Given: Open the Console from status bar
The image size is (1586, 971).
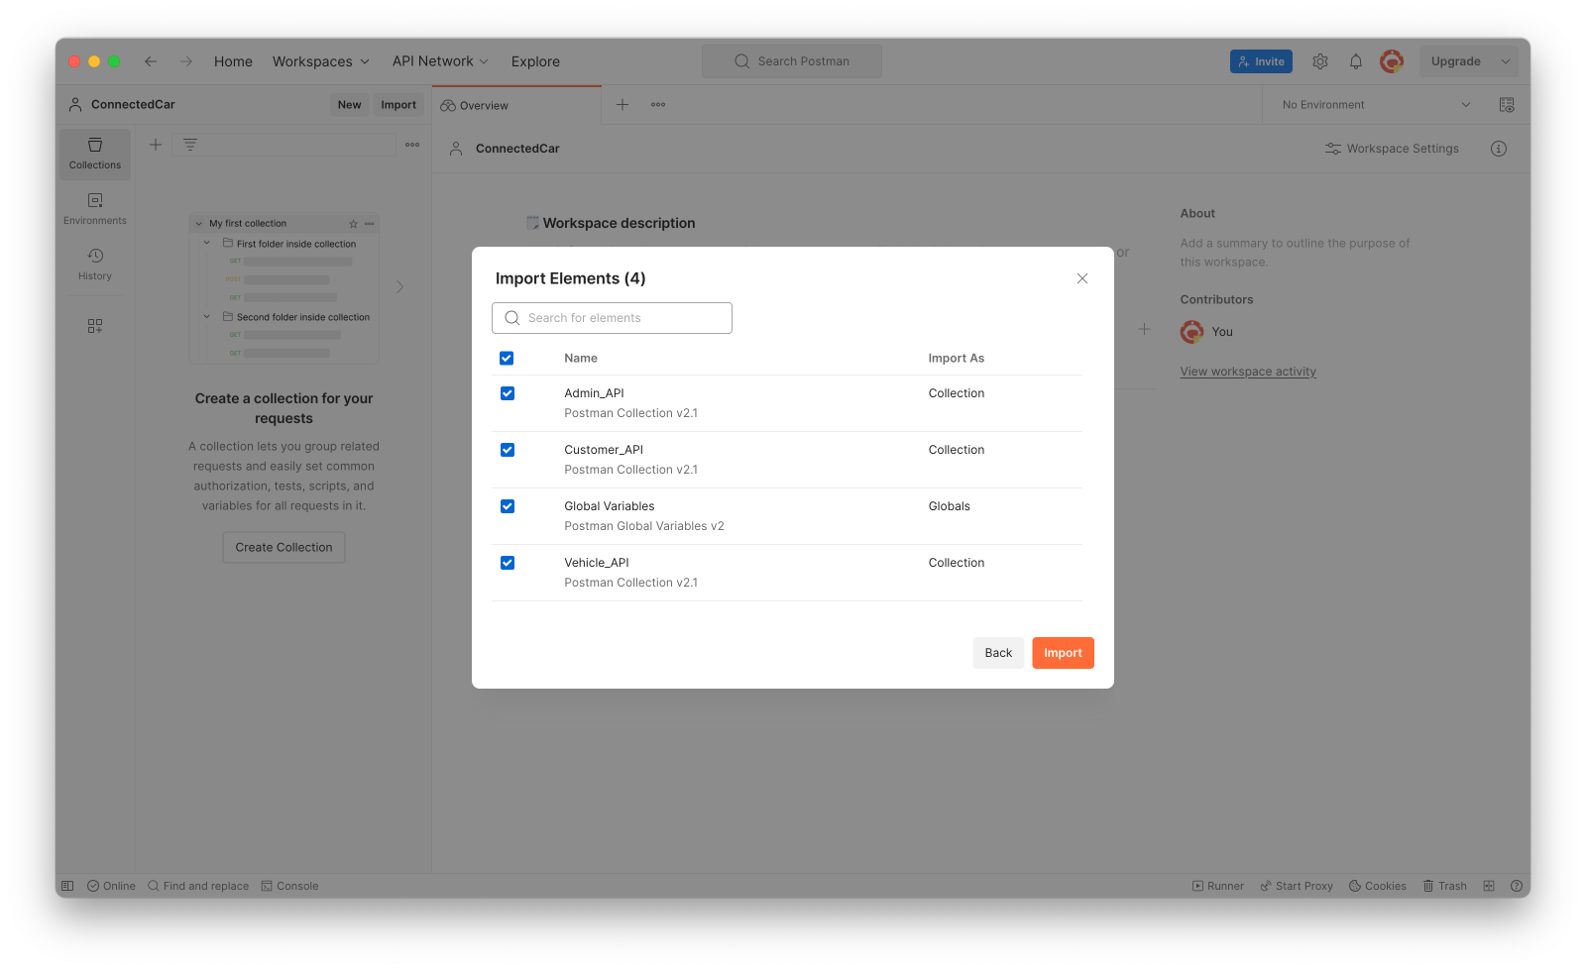Looking at the screenshot, I should (x=289, y=886).
